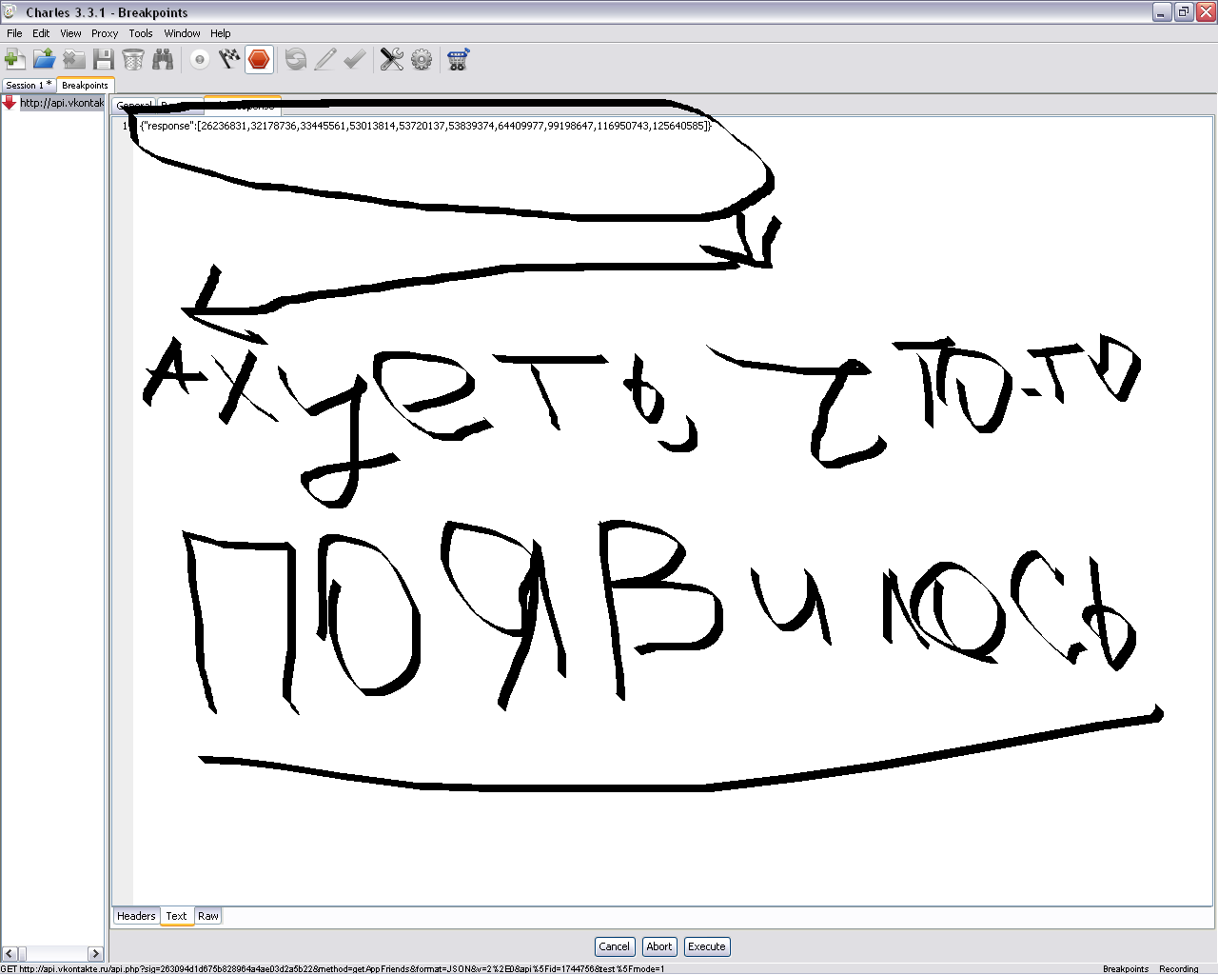
Task: Switch to the Headers view tab
Action: tap(136, 916)
